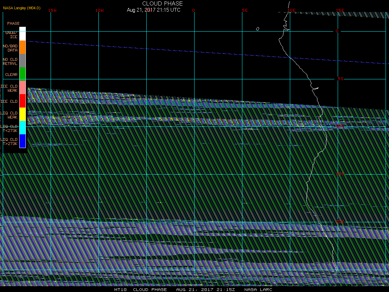Click the '20S' latitude label
Screen dimensions: 389x292
pos(340,222)
